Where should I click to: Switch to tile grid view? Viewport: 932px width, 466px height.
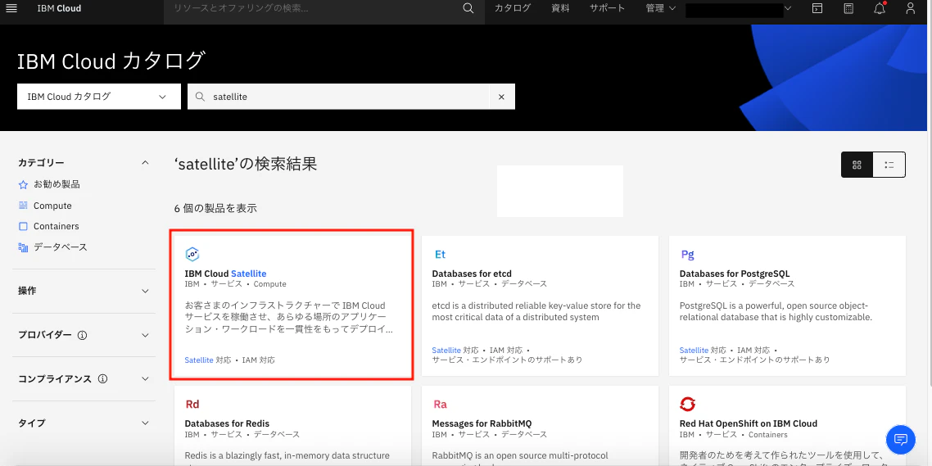857,165
